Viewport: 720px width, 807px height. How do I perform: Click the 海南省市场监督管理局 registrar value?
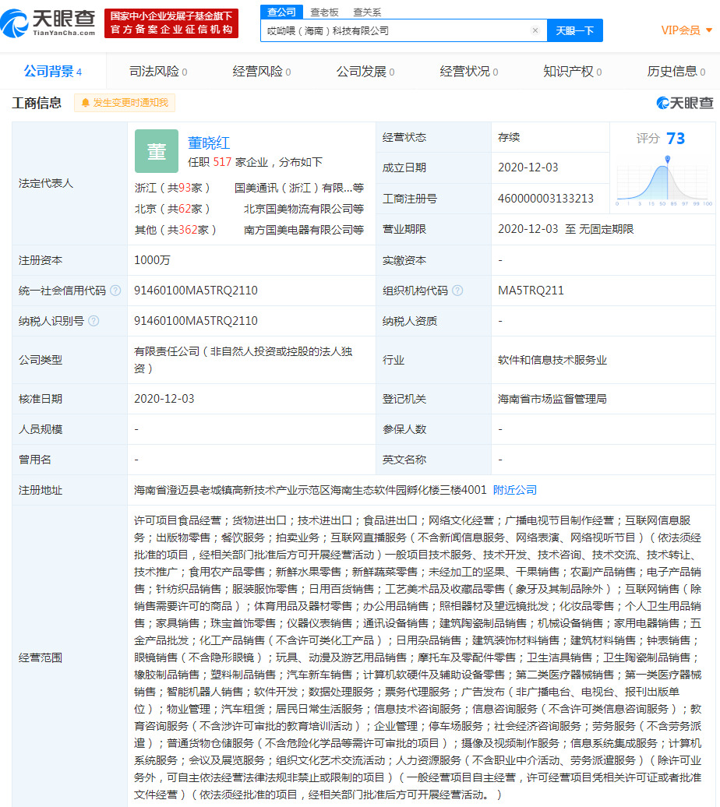552,399
